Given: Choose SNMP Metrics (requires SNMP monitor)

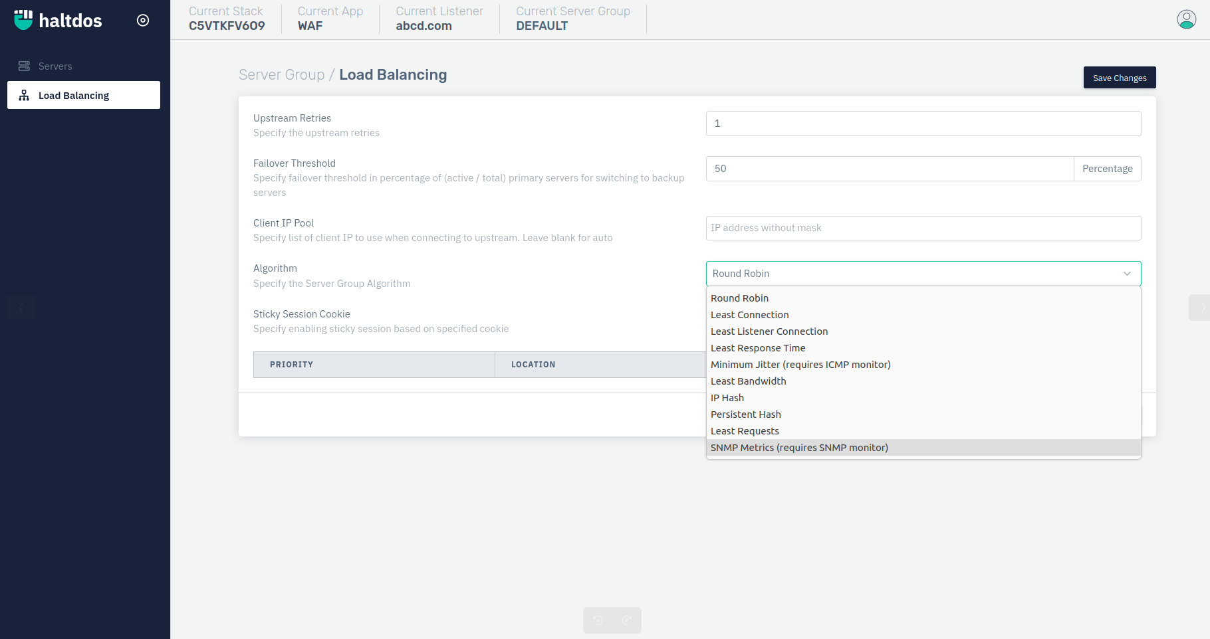Looking at the screenshot, I should 923,448.
